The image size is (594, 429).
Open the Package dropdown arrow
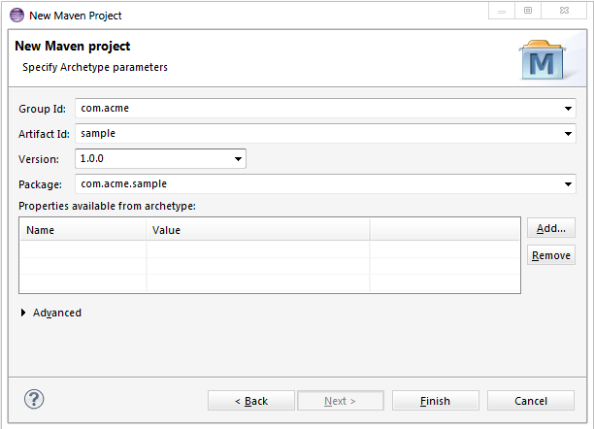(x=568, y=184)
